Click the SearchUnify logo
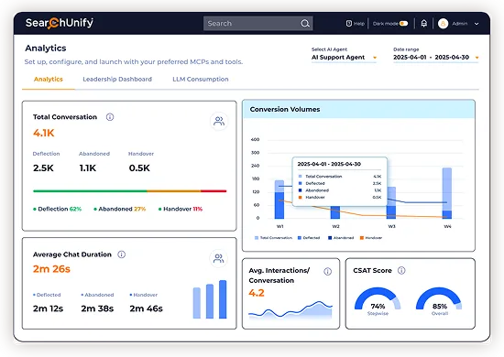 [60, 23]
